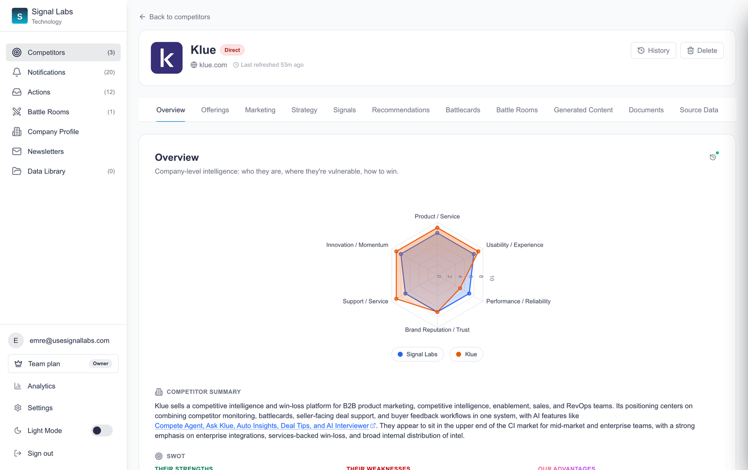Screen dimensions: 748x470
Task: Click the Team plan crown icon
Action: (x=18, y=364)
